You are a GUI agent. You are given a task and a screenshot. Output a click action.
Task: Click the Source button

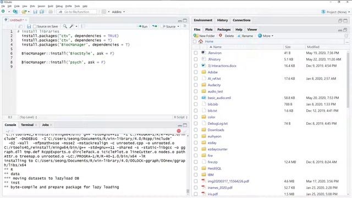(x=169, y=26)
